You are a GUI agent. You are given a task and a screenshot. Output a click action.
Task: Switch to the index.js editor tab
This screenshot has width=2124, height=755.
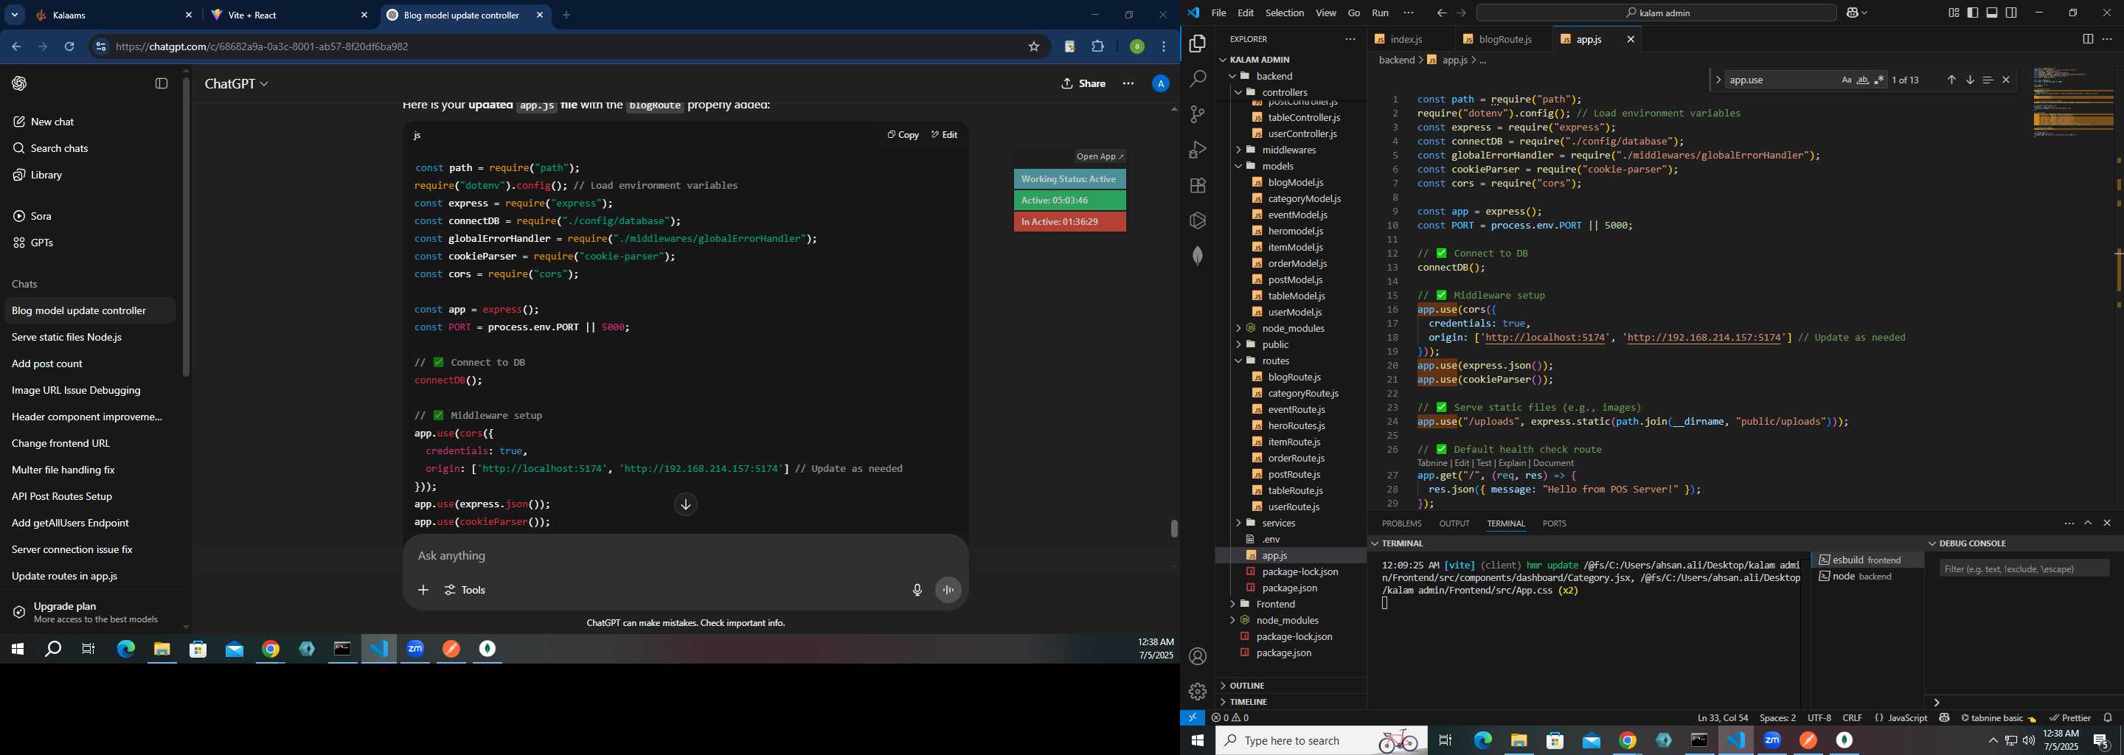click(x=1406, y=40)
